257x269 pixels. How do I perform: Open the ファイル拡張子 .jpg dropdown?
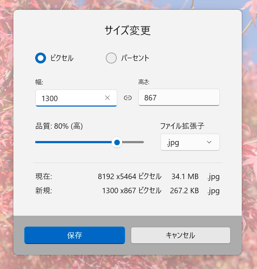pyautogui.click(x=190, y=142)
